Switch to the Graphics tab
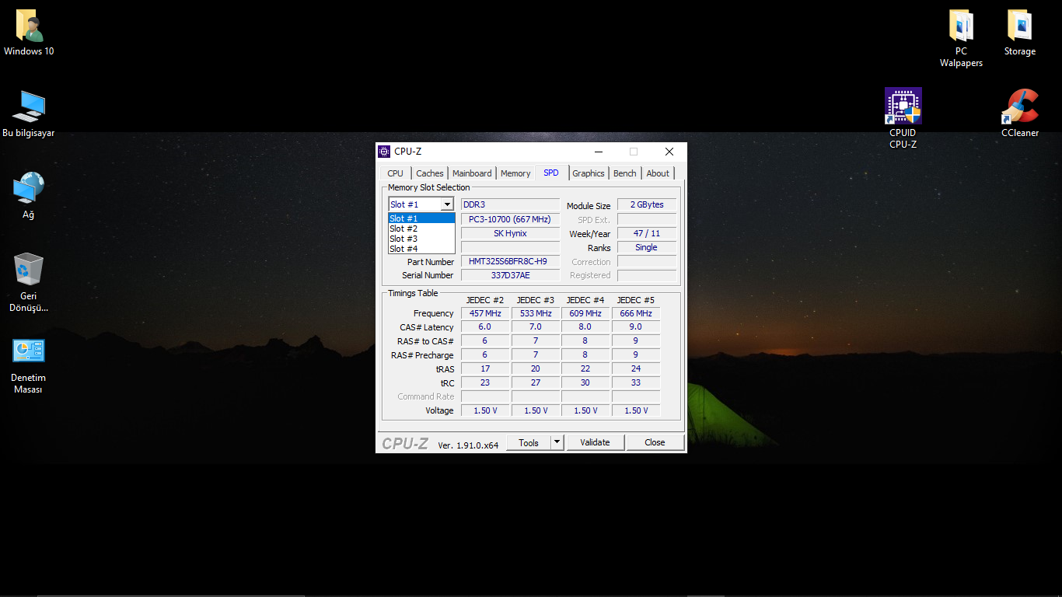Viewport: 1062px width, 597px height. point(589,173)
